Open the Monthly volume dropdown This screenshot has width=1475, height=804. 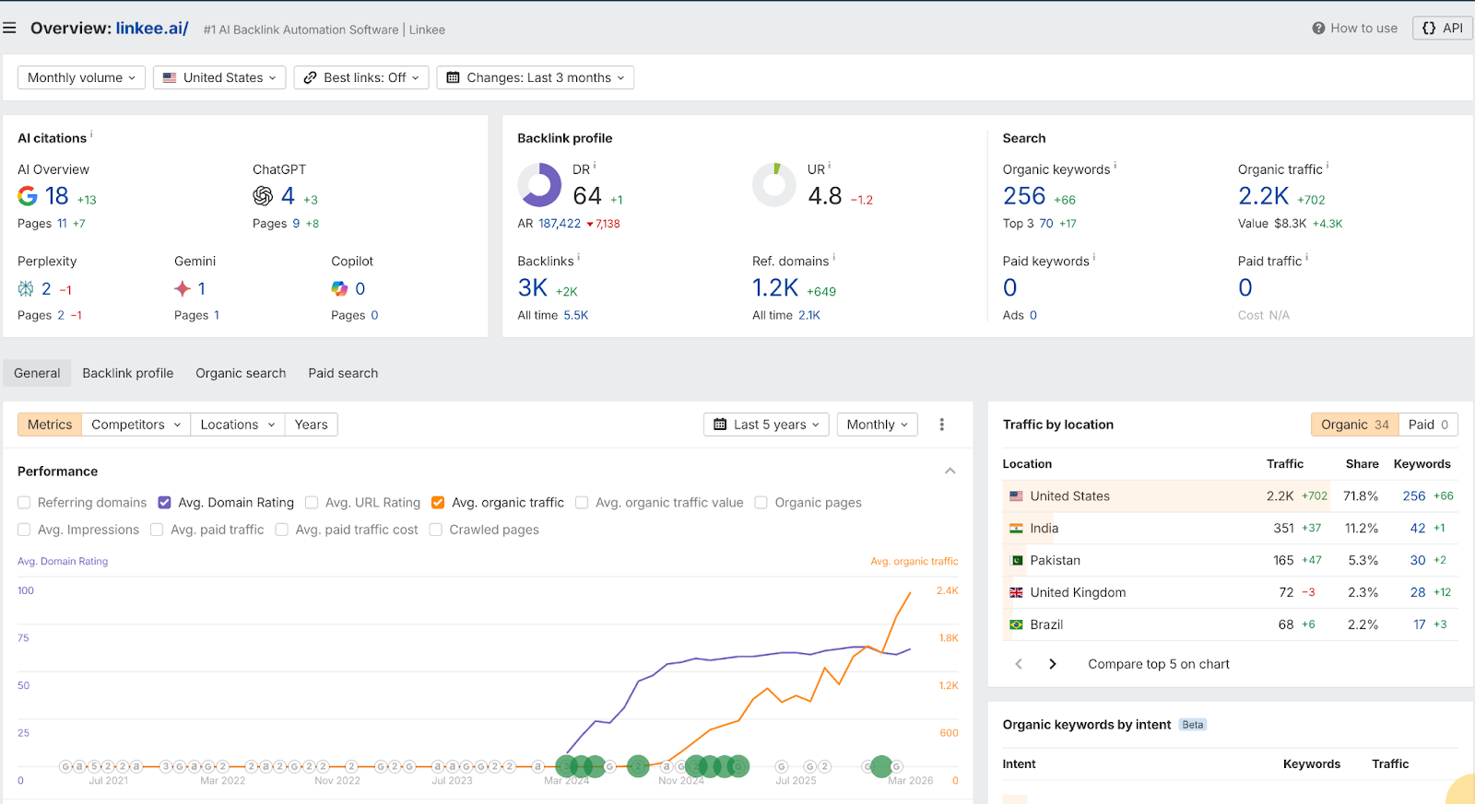(81, 77)
